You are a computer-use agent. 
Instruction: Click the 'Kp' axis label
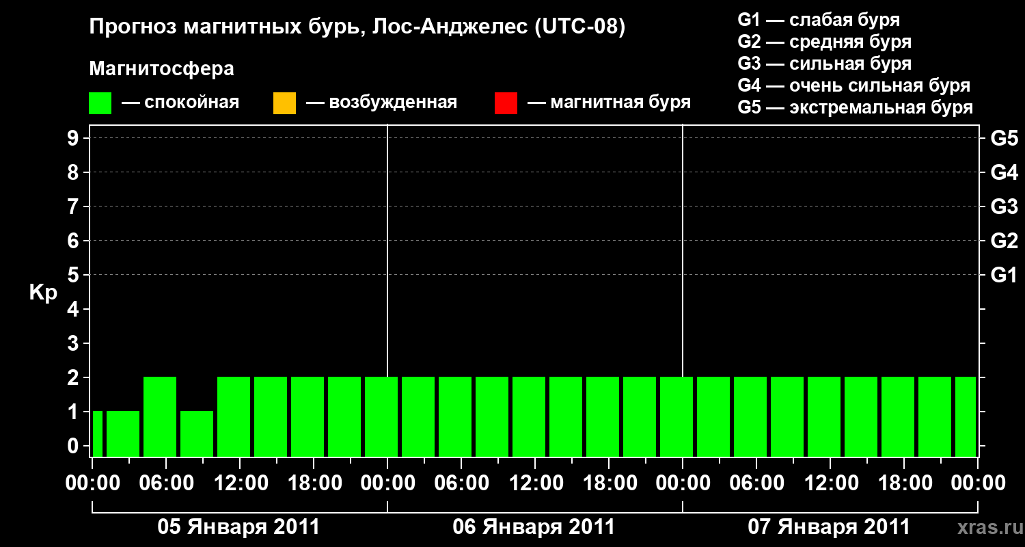coord(44,292)
